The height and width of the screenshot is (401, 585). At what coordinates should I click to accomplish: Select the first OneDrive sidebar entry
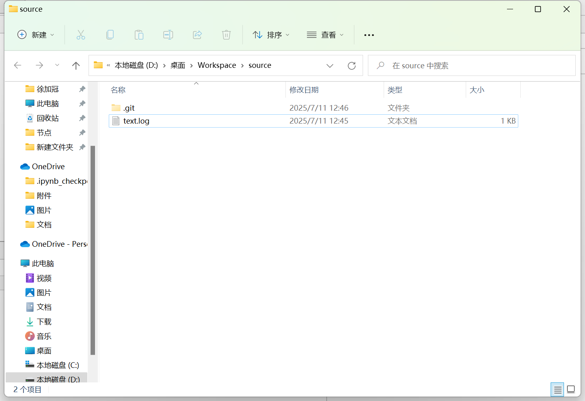tap(48, 166)
